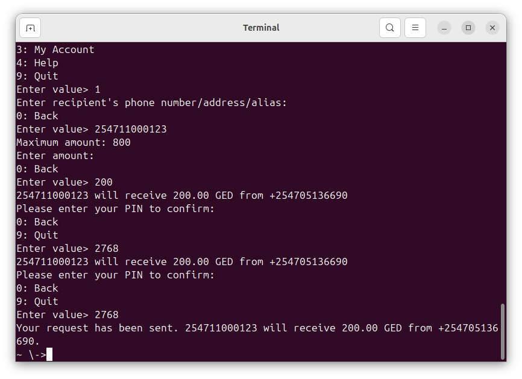This screenshot has height=379, width=522.
Task: Click the vertical scrollbar thumb
Action: coord(503,331)
